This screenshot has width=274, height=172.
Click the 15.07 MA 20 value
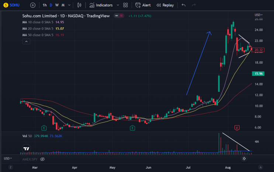pyautogui.click(x=60, y=28)
